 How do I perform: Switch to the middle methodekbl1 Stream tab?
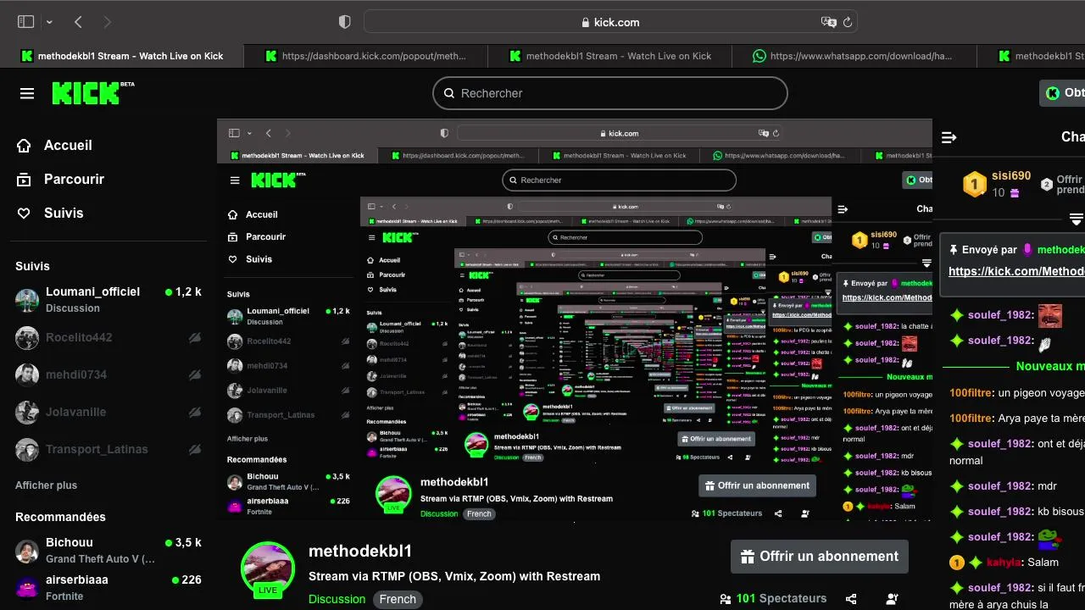point(610,56)
